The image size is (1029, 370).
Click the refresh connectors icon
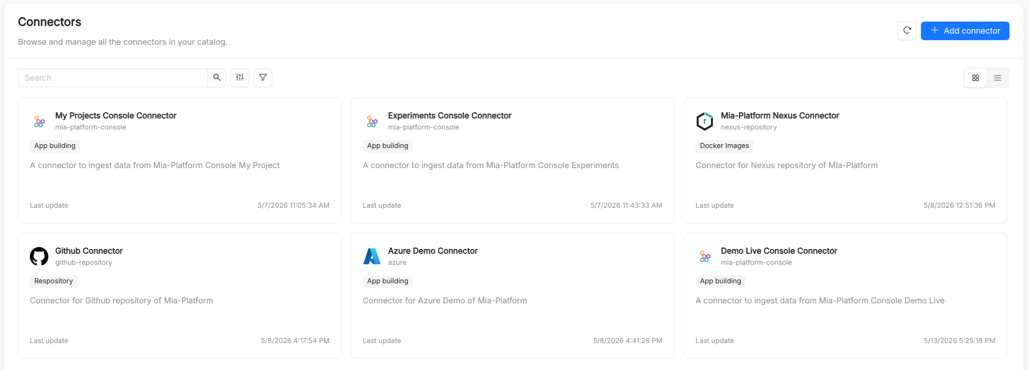[x=907, y=31]
